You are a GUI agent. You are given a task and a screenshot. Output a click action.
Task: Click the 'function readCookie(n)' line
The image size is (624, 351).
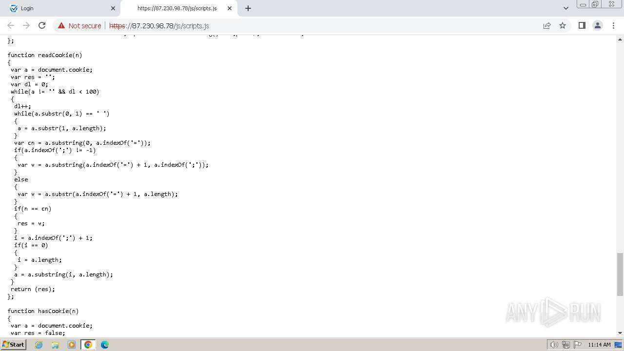45,55
